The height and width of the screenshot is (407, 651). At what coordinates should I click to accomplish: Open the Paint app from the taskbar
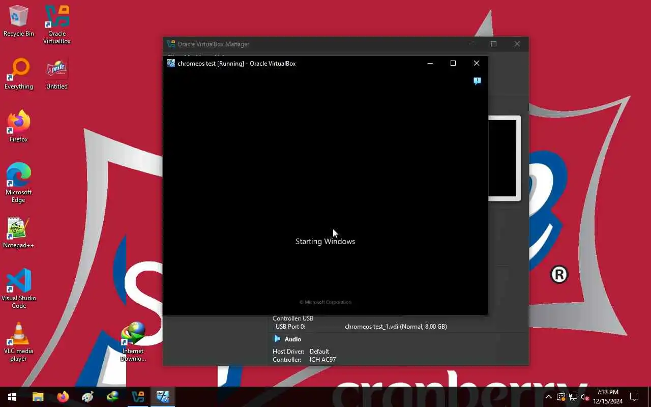point(88,397)
